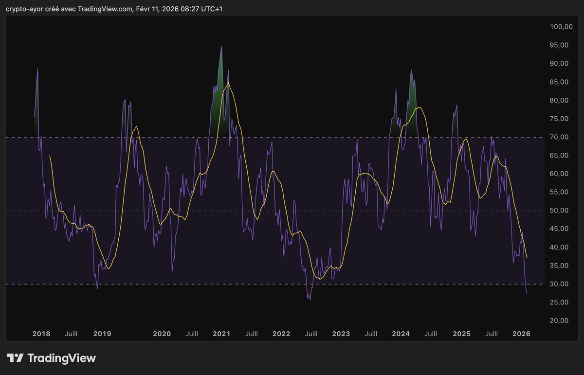
Task: Select the '2019' year label
Action: pyautogui.click(x=102, y=334)
